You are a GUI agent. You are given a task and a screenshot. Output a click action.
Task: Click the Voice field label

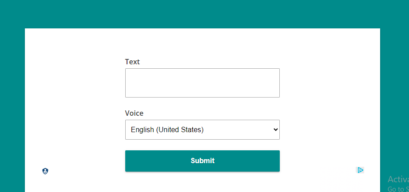click(x=134, y=113)
